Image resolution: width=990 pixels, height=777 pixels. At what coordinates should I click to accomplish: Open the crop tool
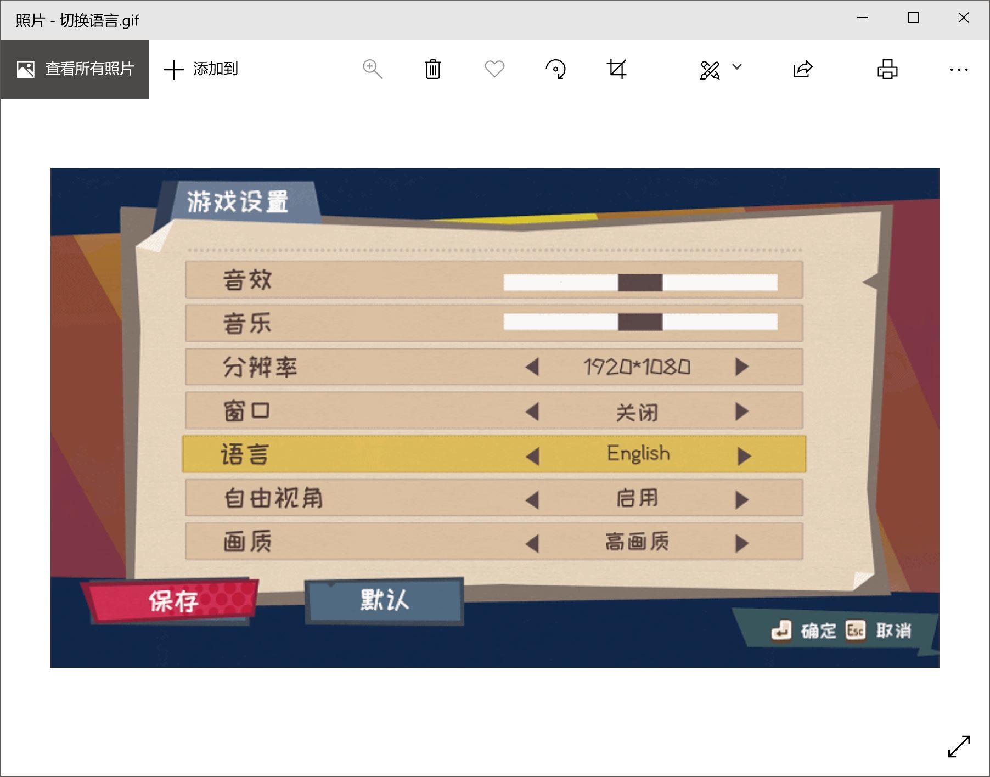[616, 69]
